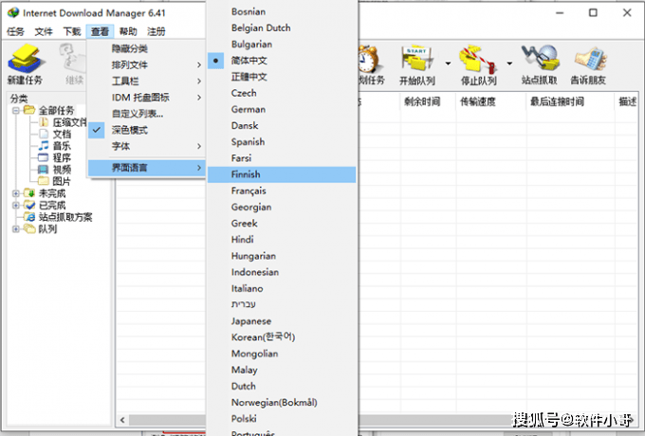This screenshot has width=645, height=436.
Task: Choose Hungarian as interface language
Action: (x=282, y=256)
